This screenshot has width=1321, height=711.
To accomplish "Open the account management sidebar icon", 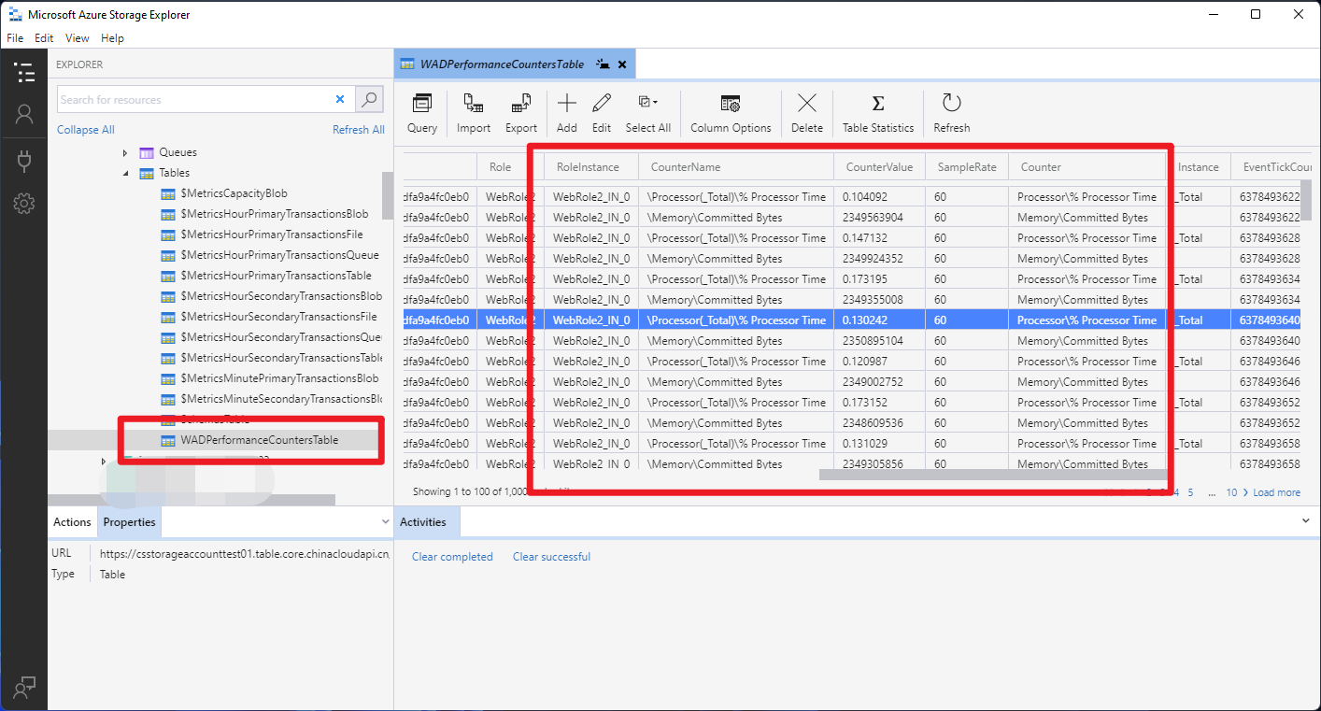I will point(24,115).
